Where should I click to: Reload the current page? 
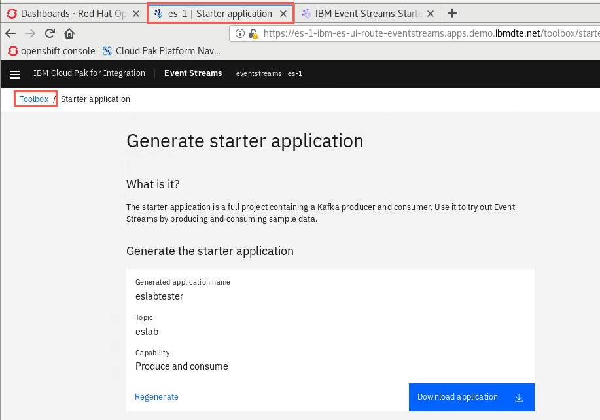click(x=50, y=33)
